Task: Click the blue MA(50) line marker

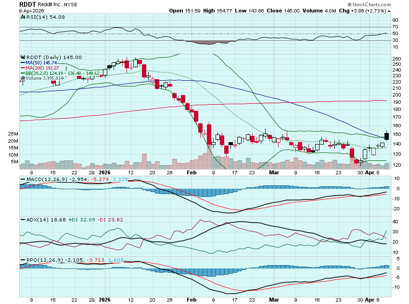Action: tap(23, 63)
